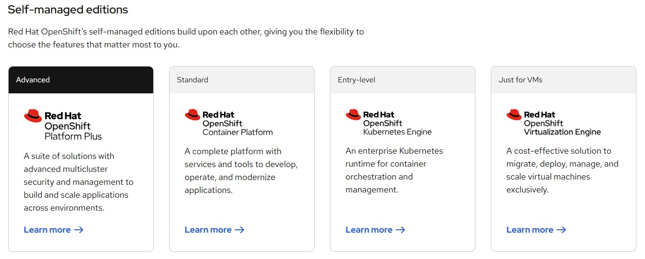Click the OpenShift Container Platform product name
The image size is (645, 259).
coord(238,128)
